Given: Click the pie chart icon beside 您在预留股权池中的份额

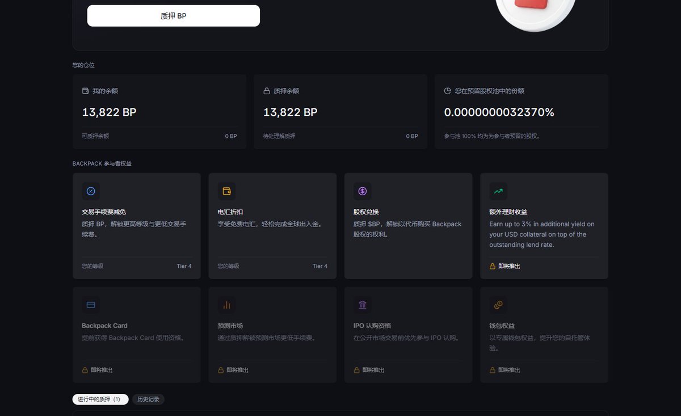Looking at the screenshot, I should (x=448, y=91).
